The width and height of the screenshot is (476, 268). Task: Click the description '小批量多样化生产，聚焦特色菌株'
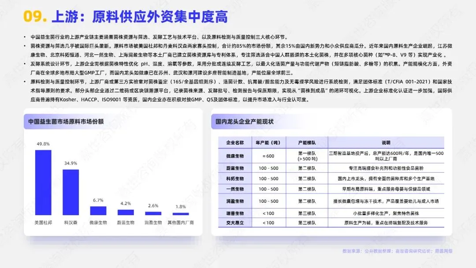[386, 213]
